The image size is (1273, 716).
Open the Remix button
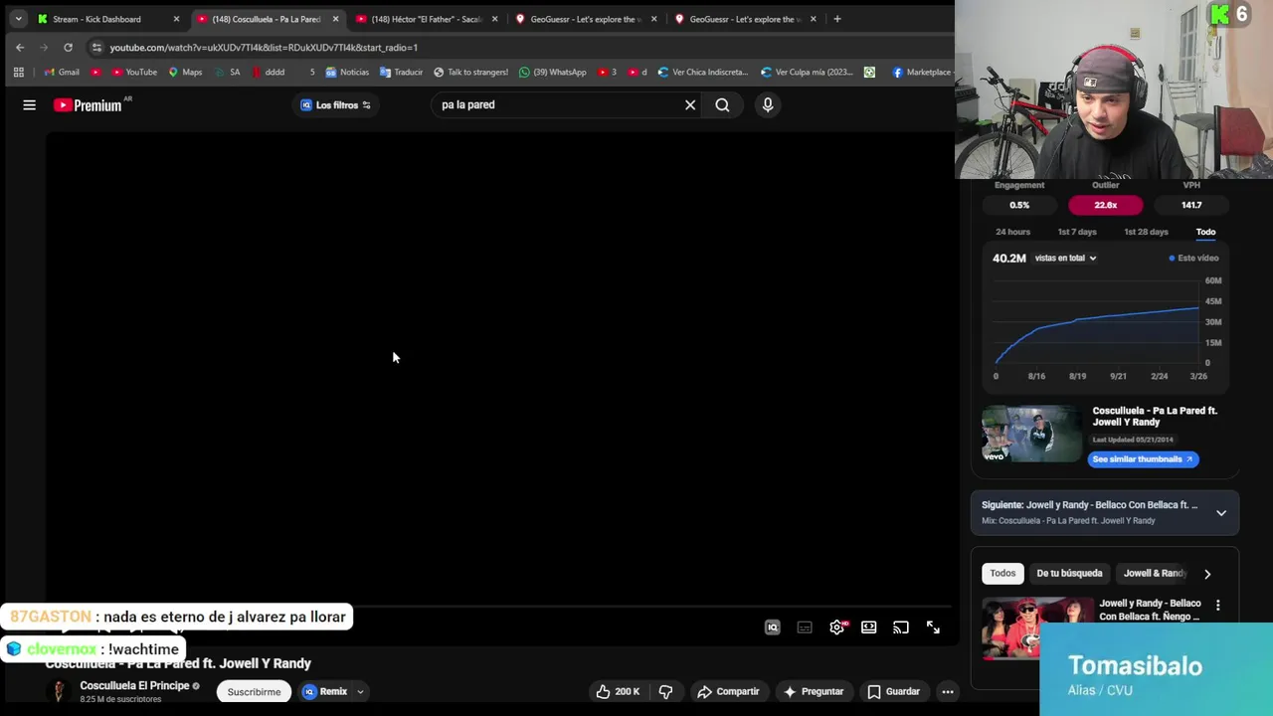325,691
